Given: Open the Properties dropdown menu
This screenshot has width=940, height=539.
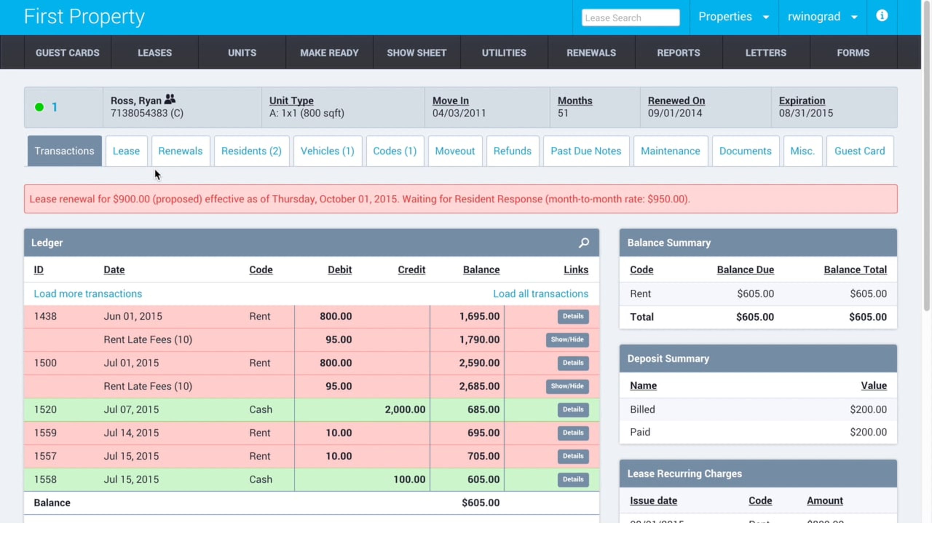Looking at the screenshot, I should pos(734,17).
